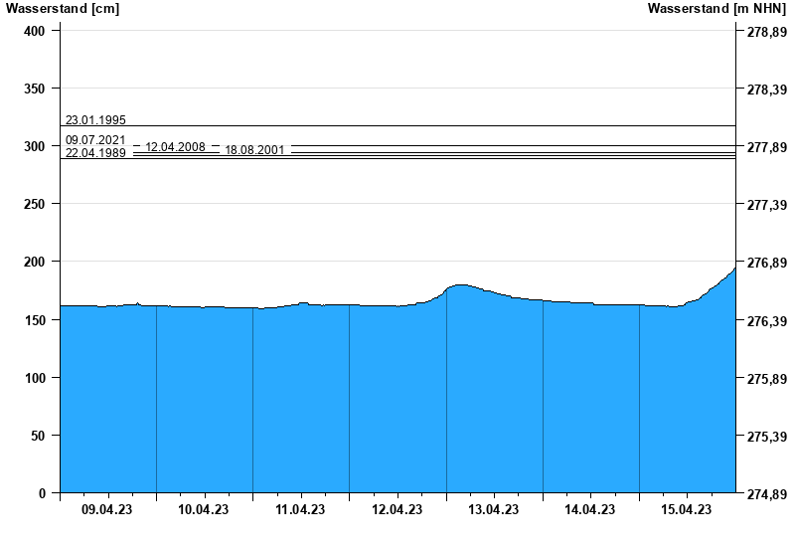
Task: Click the 12.04.2008 historical mark label
Action: (175, 147)
